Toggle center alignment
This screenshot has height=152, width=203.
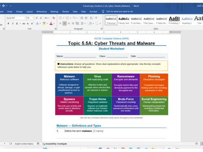pyautogui.click(x=65, y=24)
